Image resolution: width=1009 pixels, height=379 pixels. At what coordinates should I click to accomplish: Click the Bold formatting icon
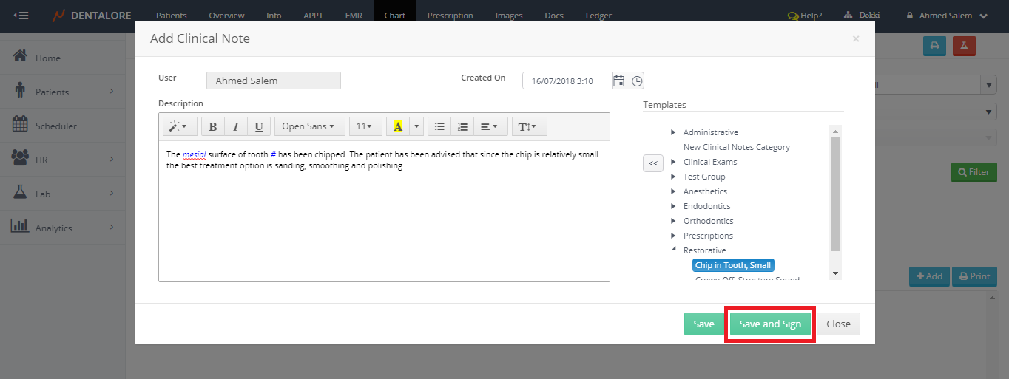[213, 126]
